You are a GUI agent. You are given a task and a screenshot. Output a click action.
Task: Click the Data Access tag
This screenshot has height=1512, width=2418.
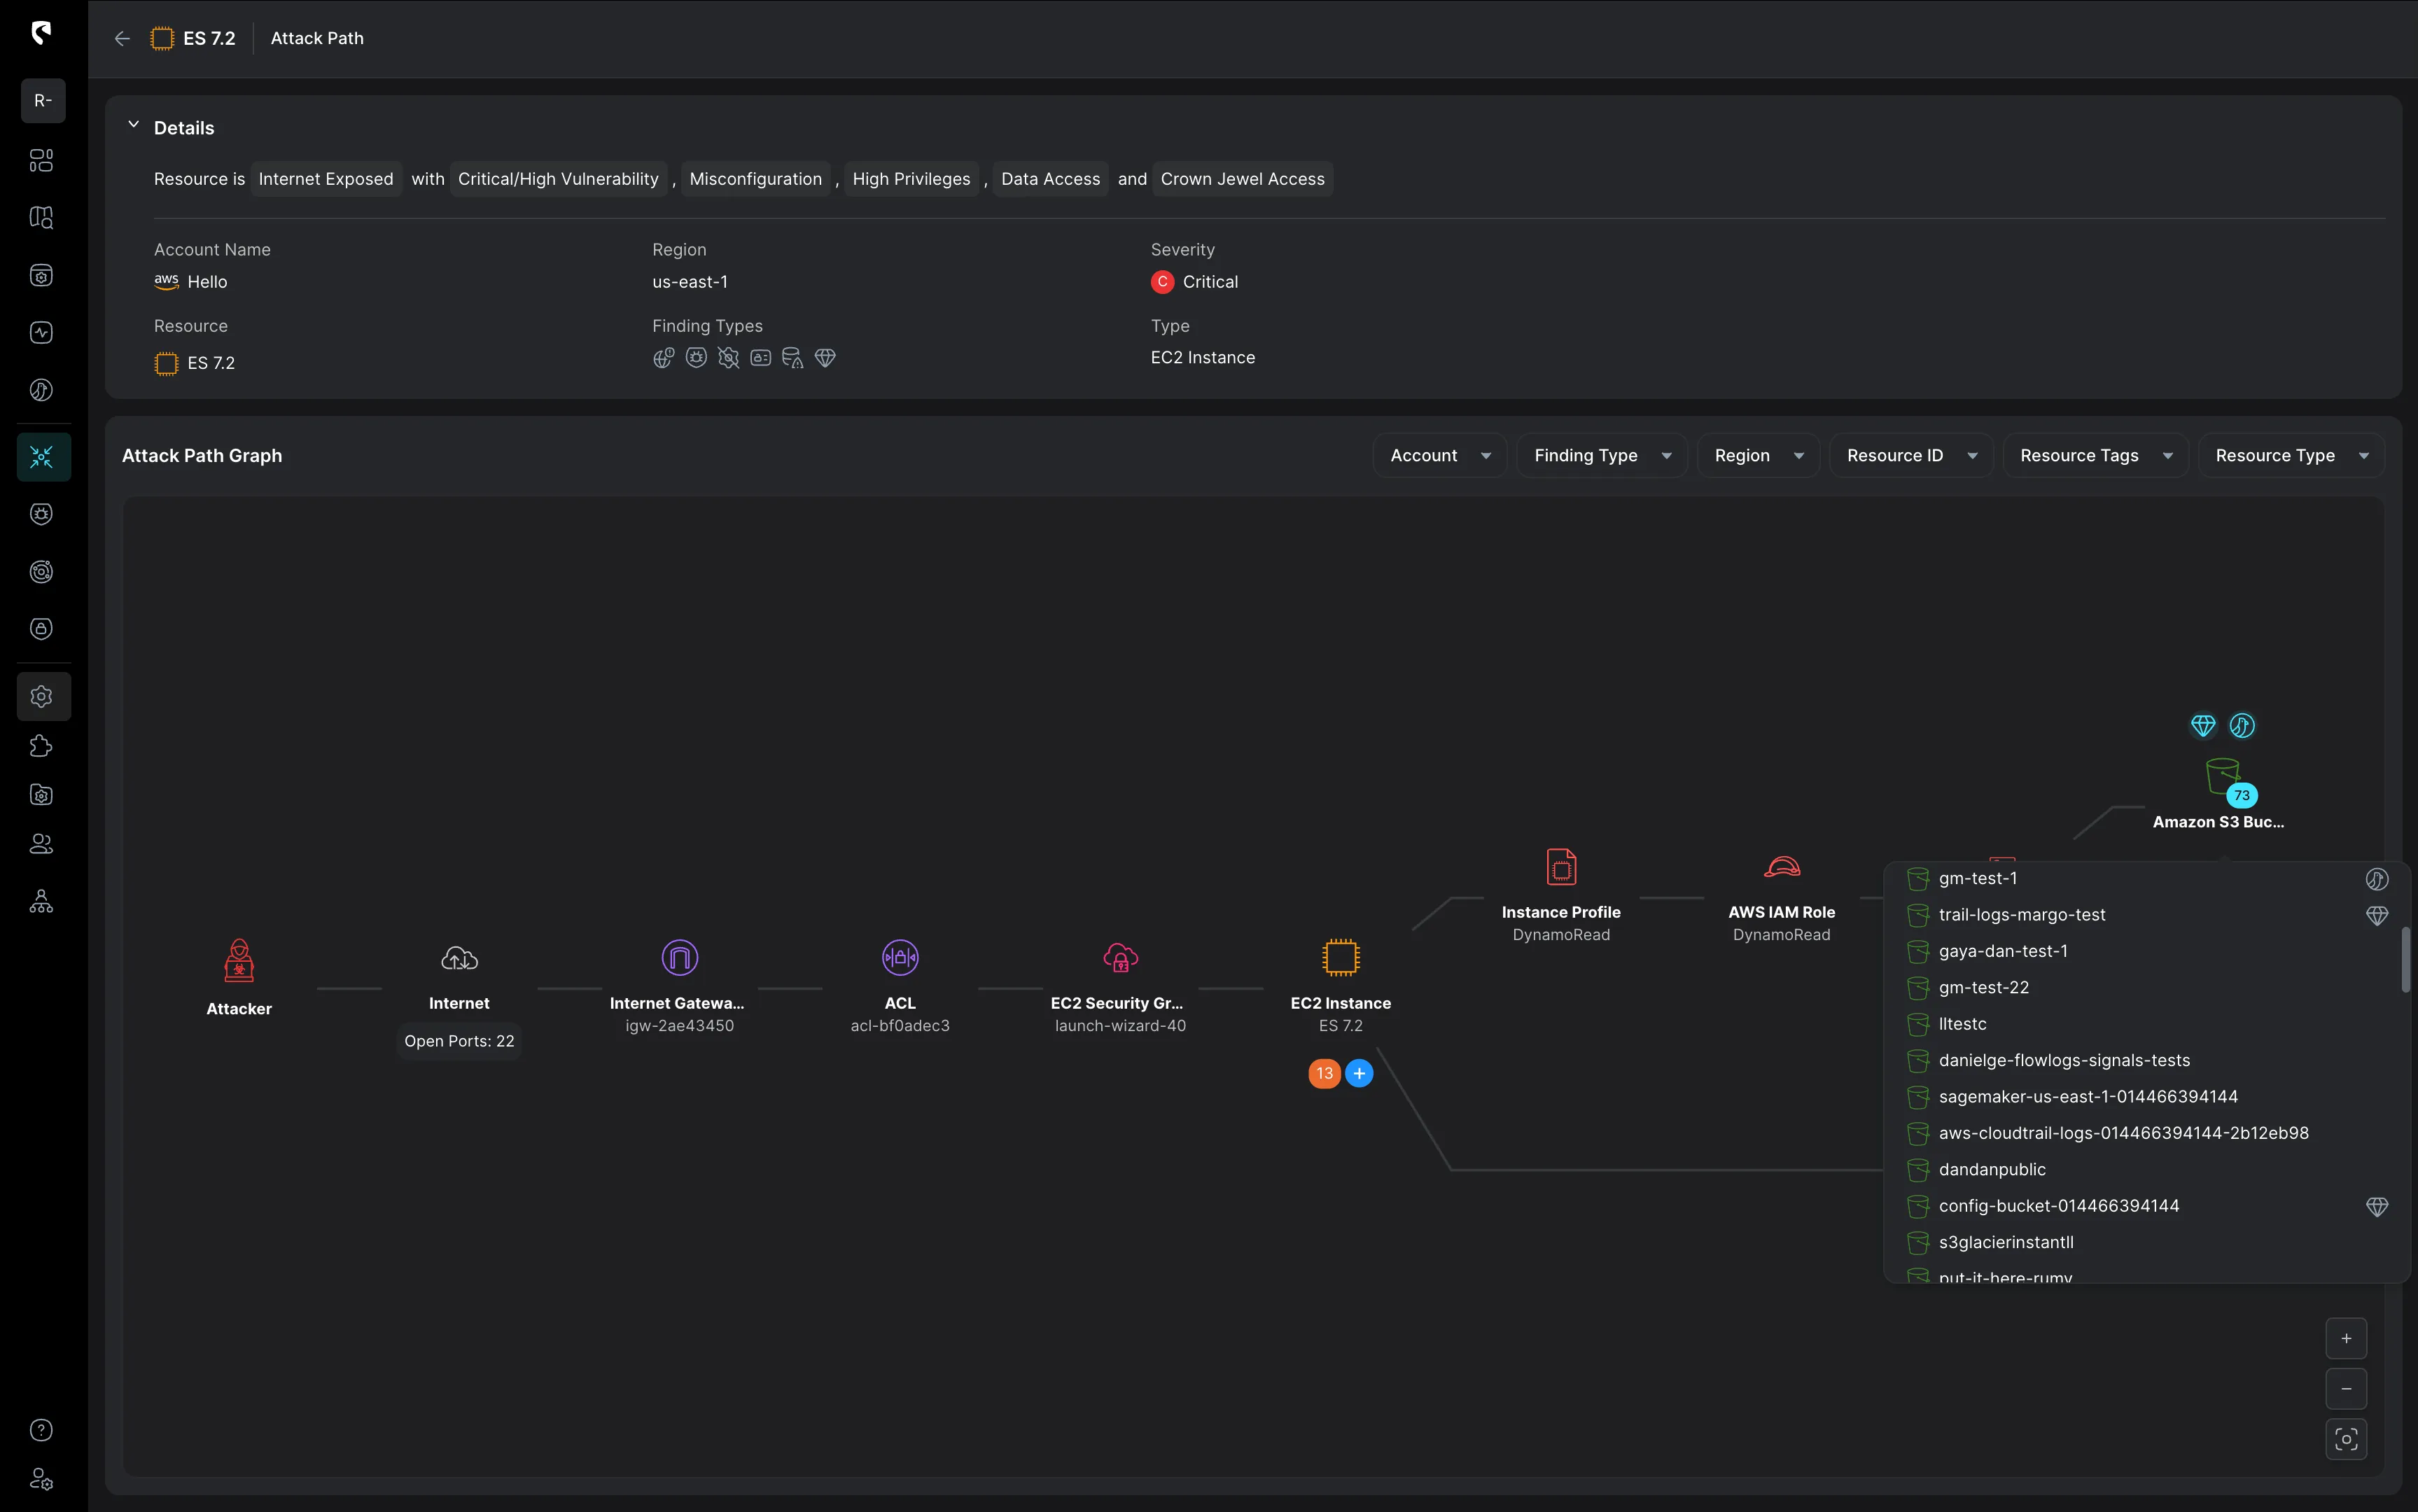(x=1050, y=179)
